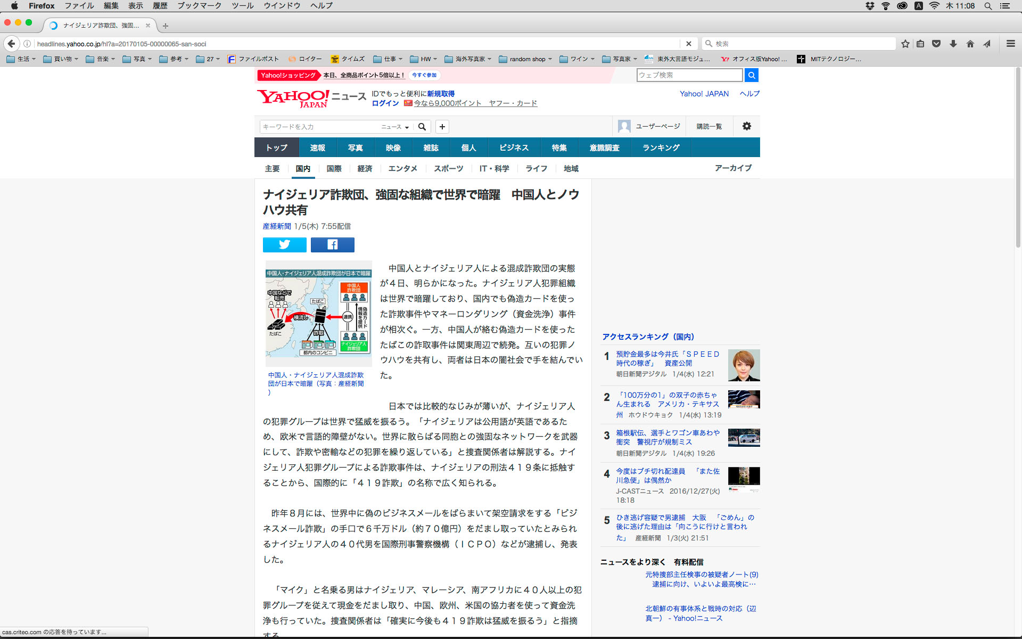Switch to the 国際 category tab
1022x639 pixels.
click(x=334, y=169)
